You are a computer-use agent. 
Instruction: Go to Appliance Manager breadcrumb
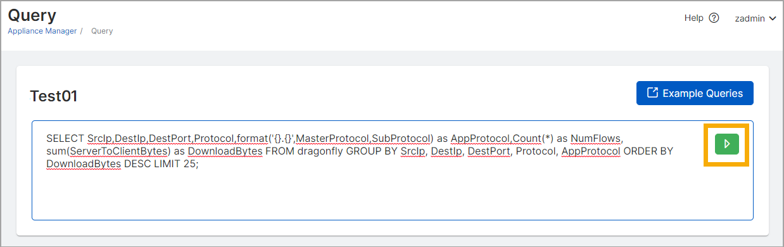click(42, 30)
